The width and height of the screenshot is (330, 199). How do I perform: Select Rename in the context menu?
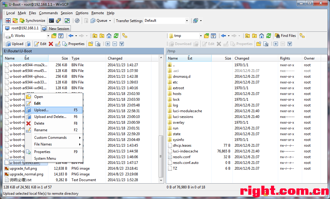pyautogui.click(x=54, y=130)
